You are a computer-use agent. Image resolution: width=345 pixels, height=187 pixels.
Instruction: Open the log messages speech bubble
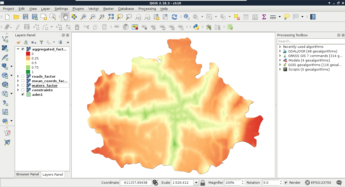339,182
